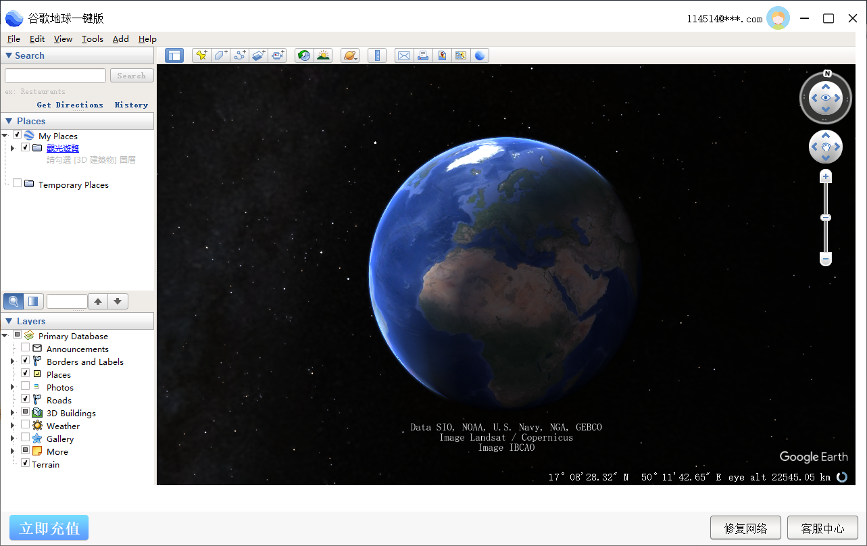
Task: Click the opacity adjust button in Places
Action: click(34, 301)
